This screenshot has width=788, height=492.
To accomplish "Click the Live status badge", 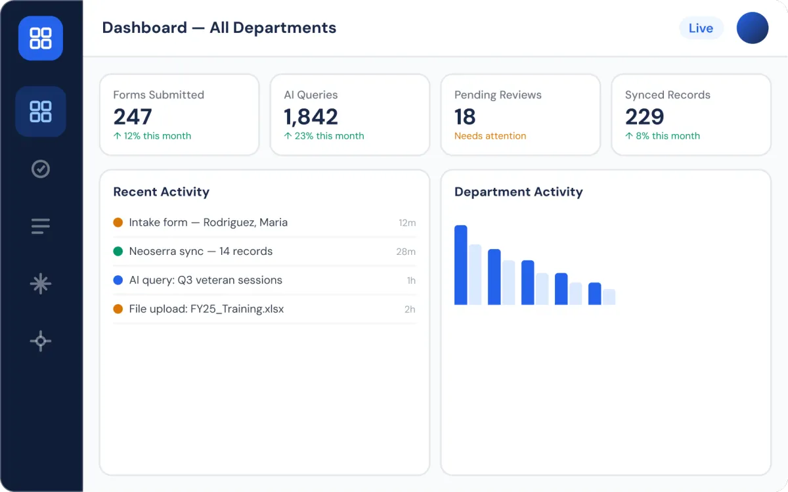I will [701, 28].
